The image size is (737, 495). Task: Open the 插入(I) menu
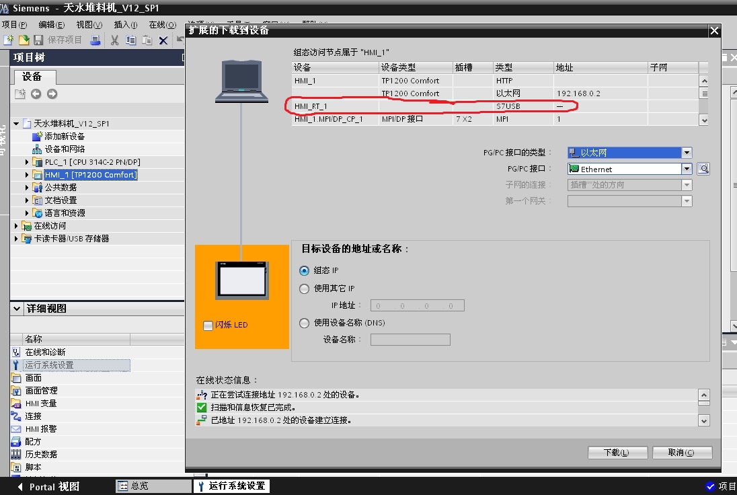pyautogui.click(x=126, y=24)
